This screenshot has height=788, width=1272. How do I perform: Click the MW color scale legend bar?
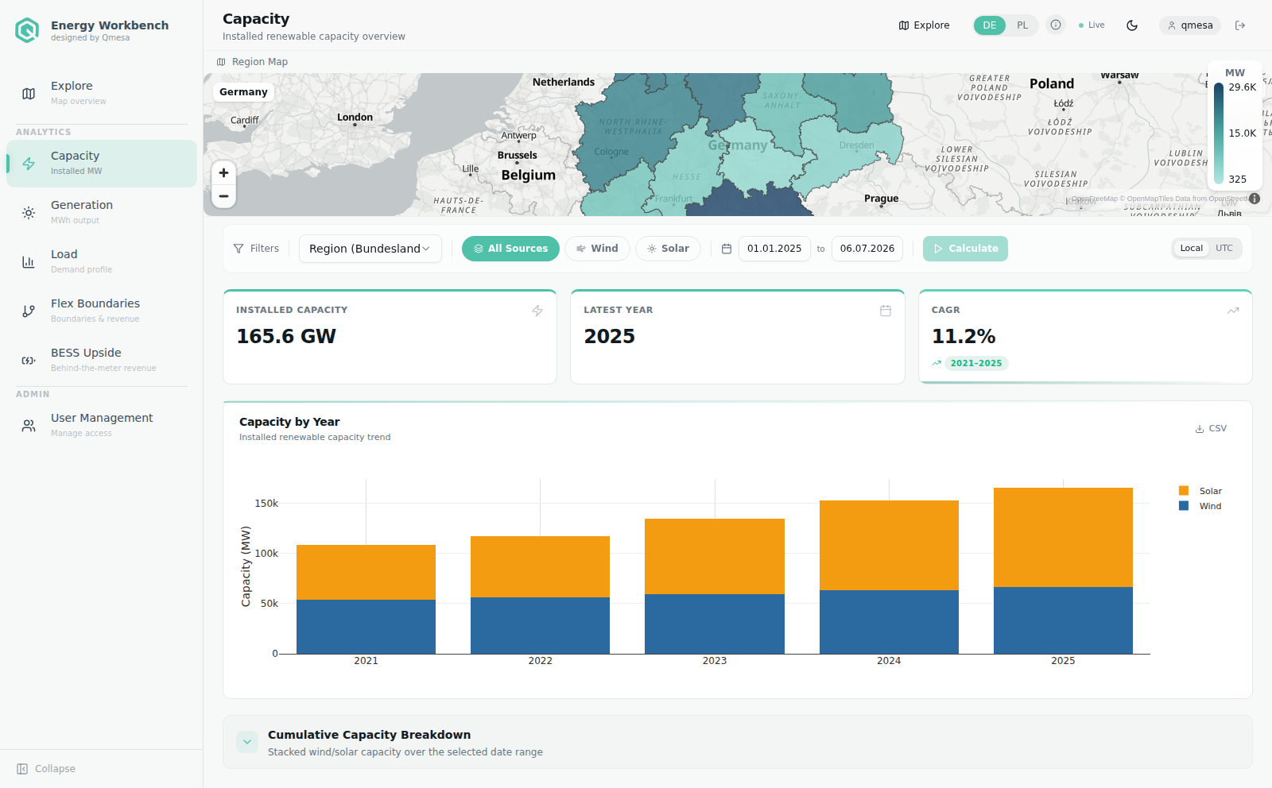tap(1219, 133)
